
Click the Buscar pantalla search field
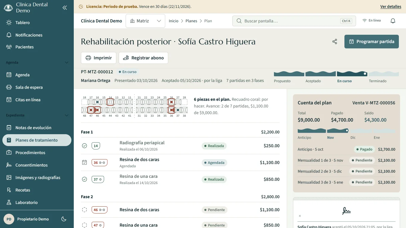tap(294, 21)
